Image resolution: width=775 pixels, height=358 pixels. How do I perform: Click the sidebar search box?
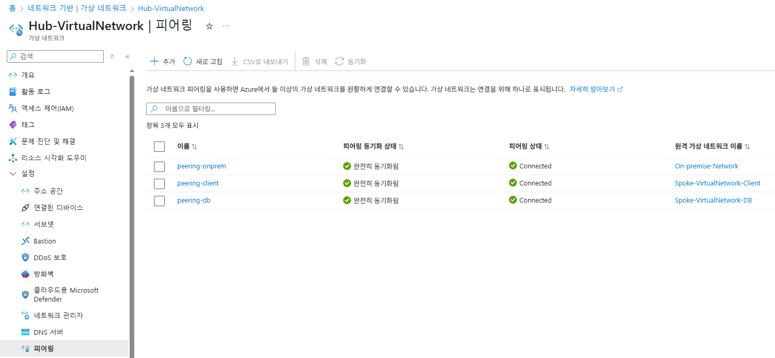pos(55,56)
